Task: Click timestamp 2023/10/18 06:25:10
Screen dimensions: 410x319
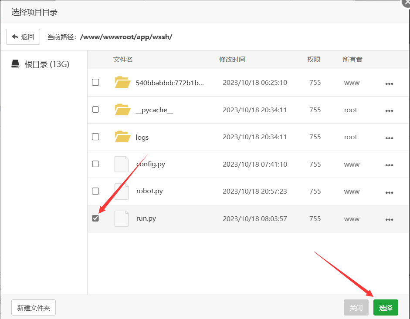Action: [255, 83]
